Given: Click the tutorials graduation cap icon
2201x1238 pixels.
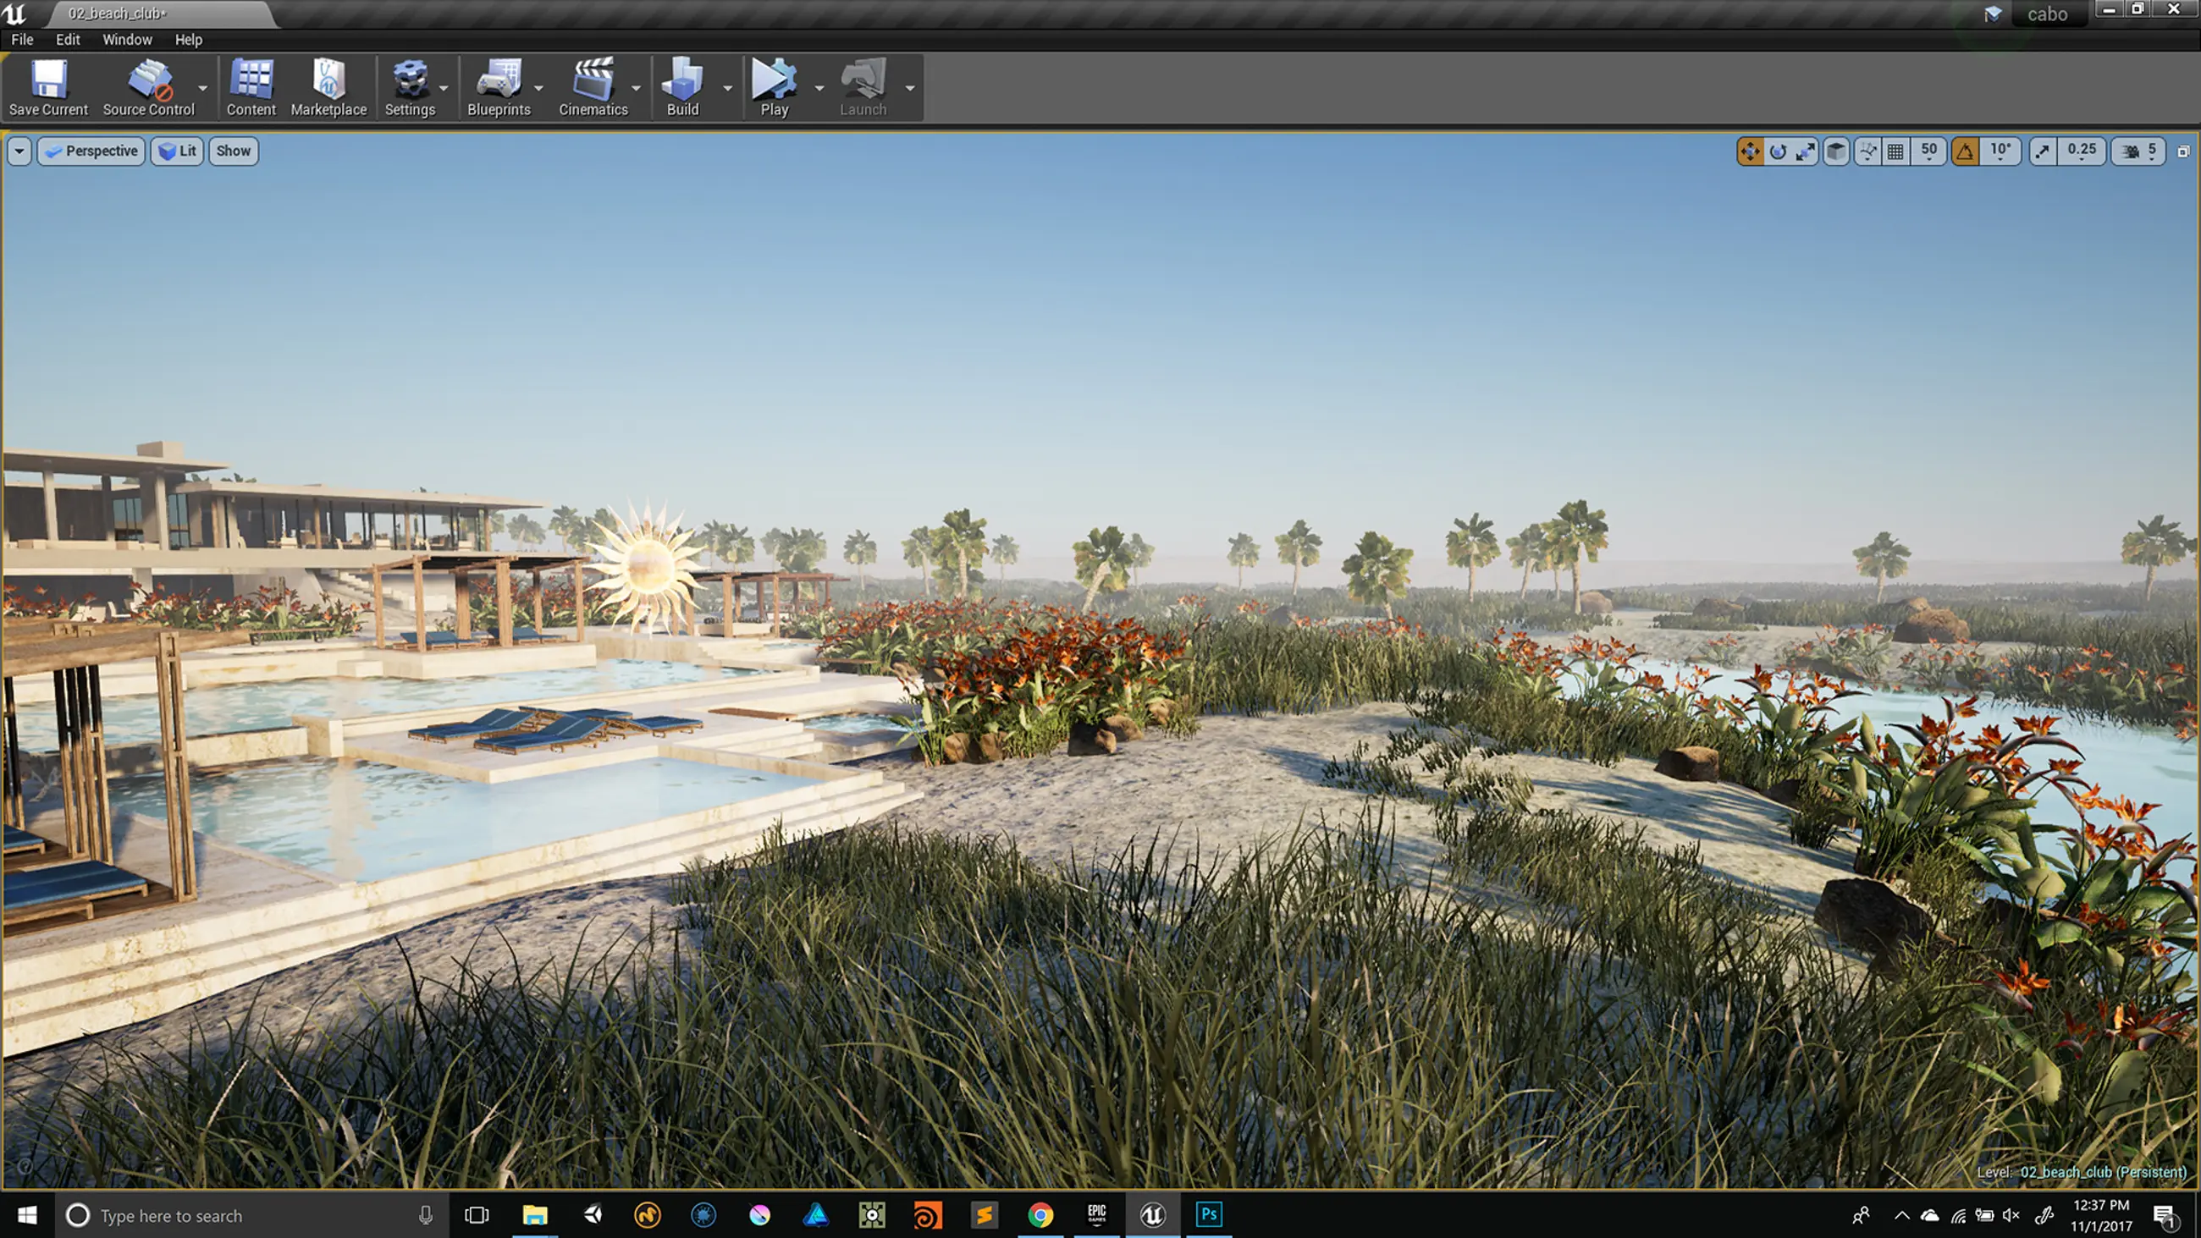Looking at the screenshot, I should click(x=1993, y=14).
